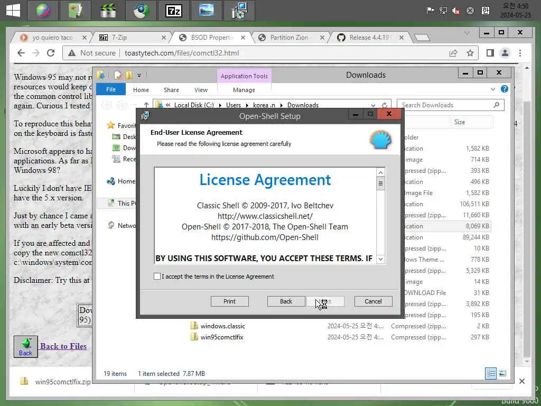Switch to the Release 4.4.19 GitHub tab

(x=369, y=38)
